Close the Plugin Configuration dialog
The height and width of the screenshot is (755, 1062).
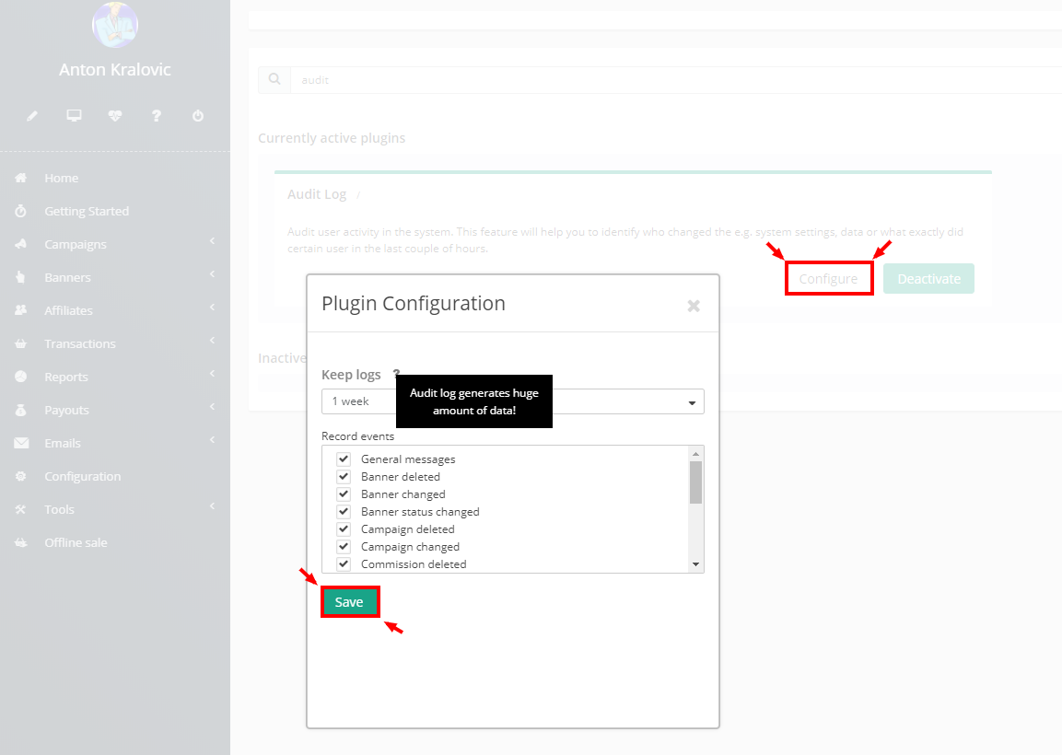[694, 306]
